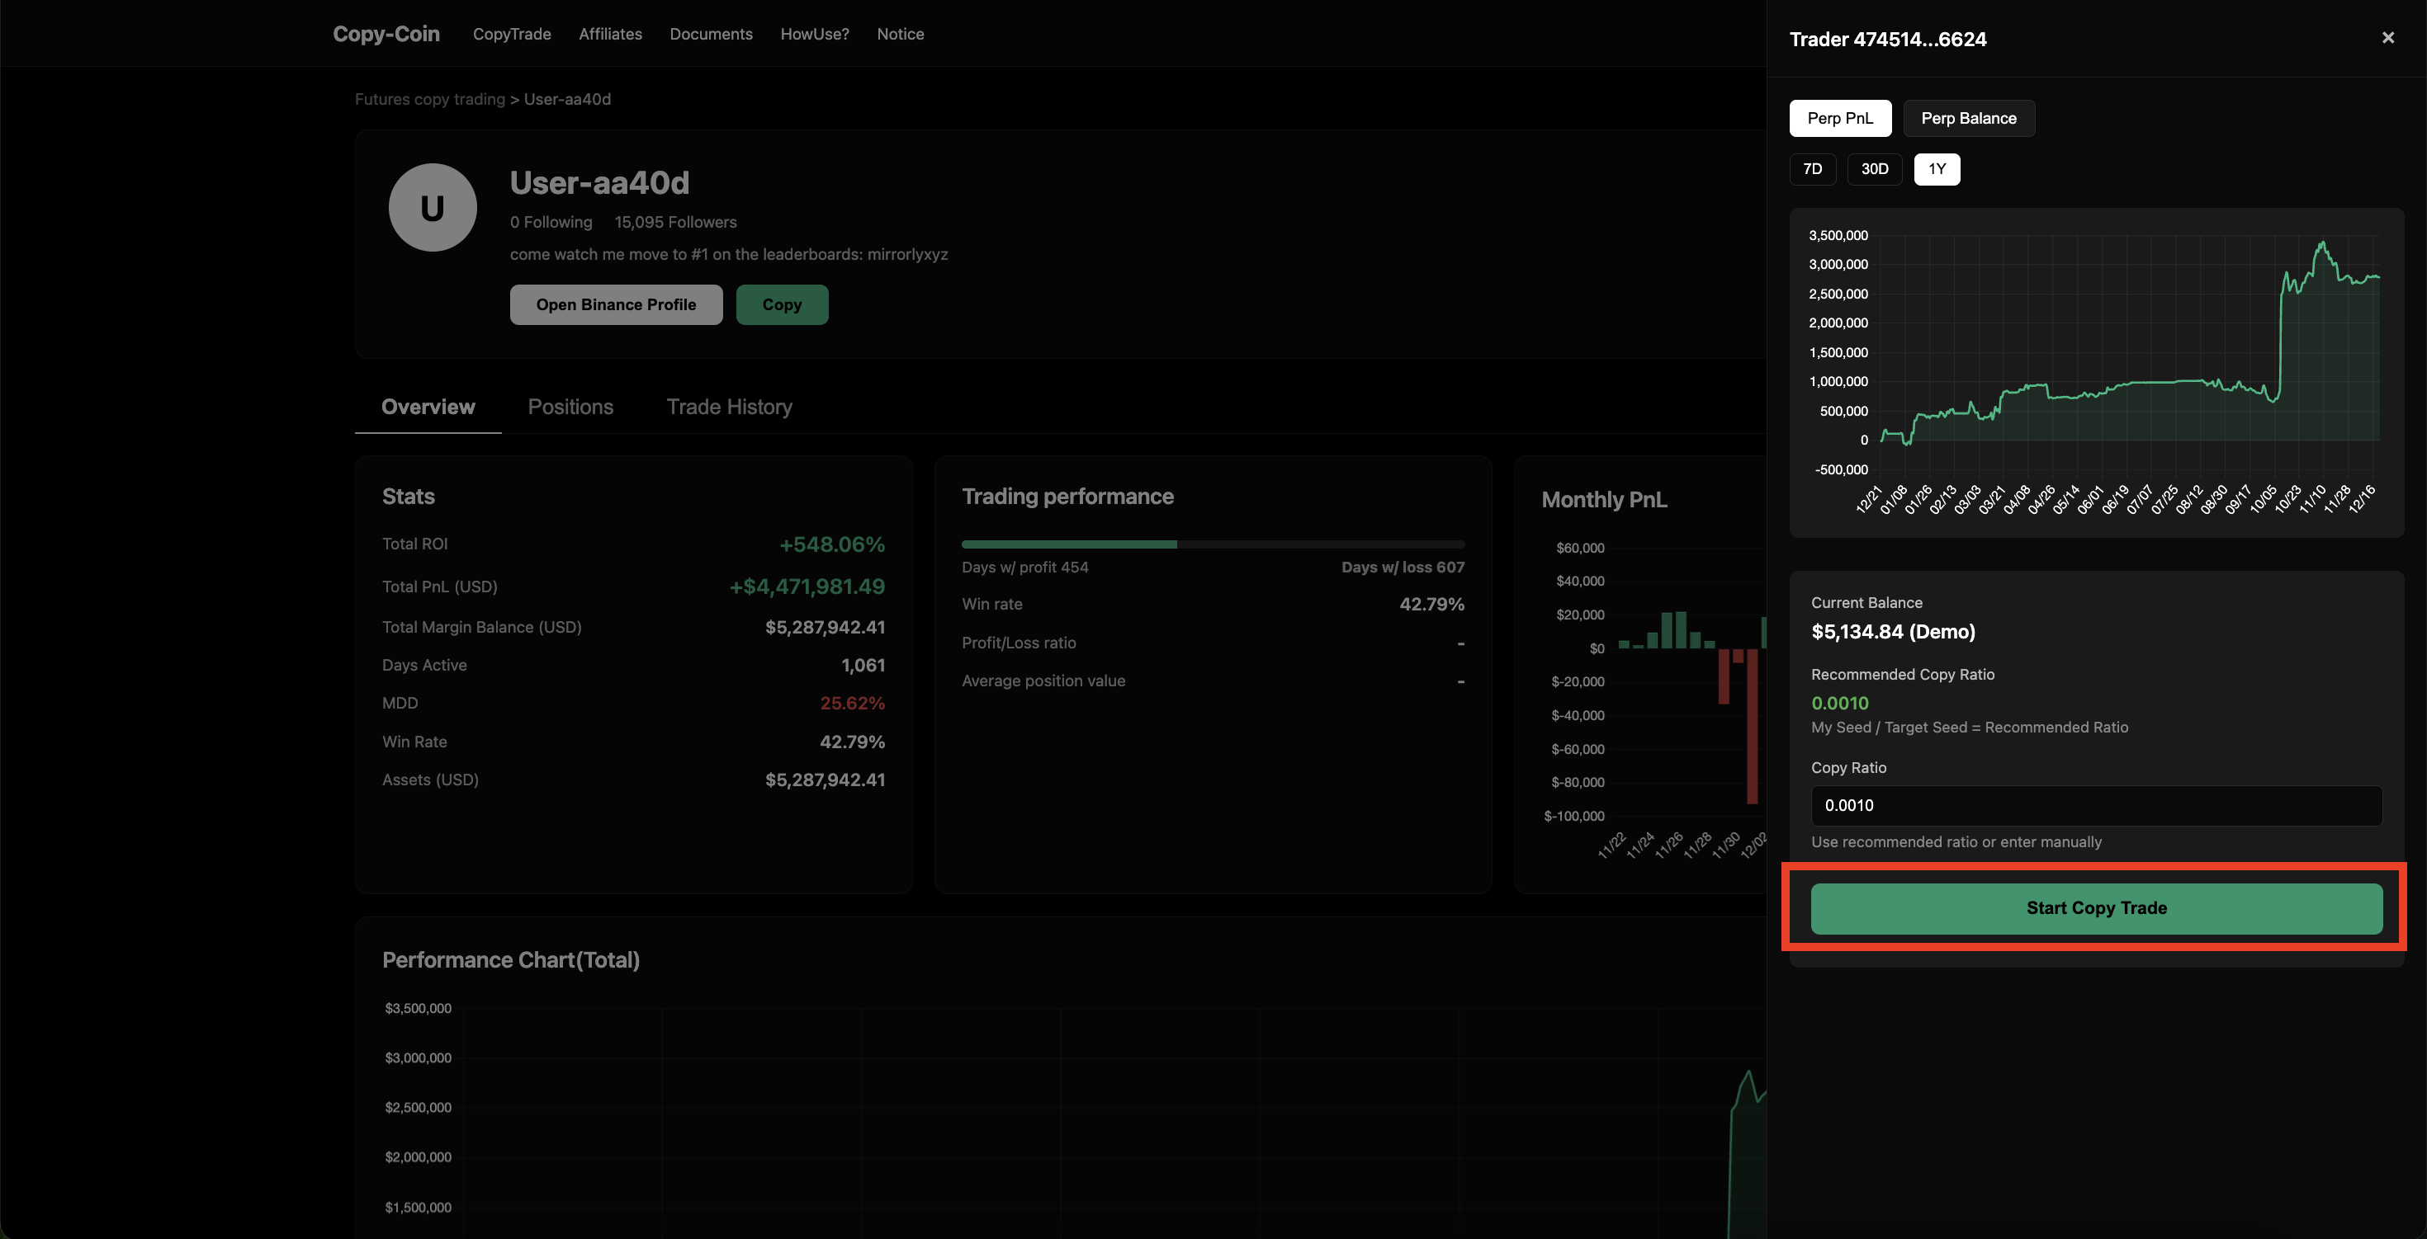Viewport: 2427px width, 1239px height.
Task: Click the 0 Following text
Action: pos(551,222)
